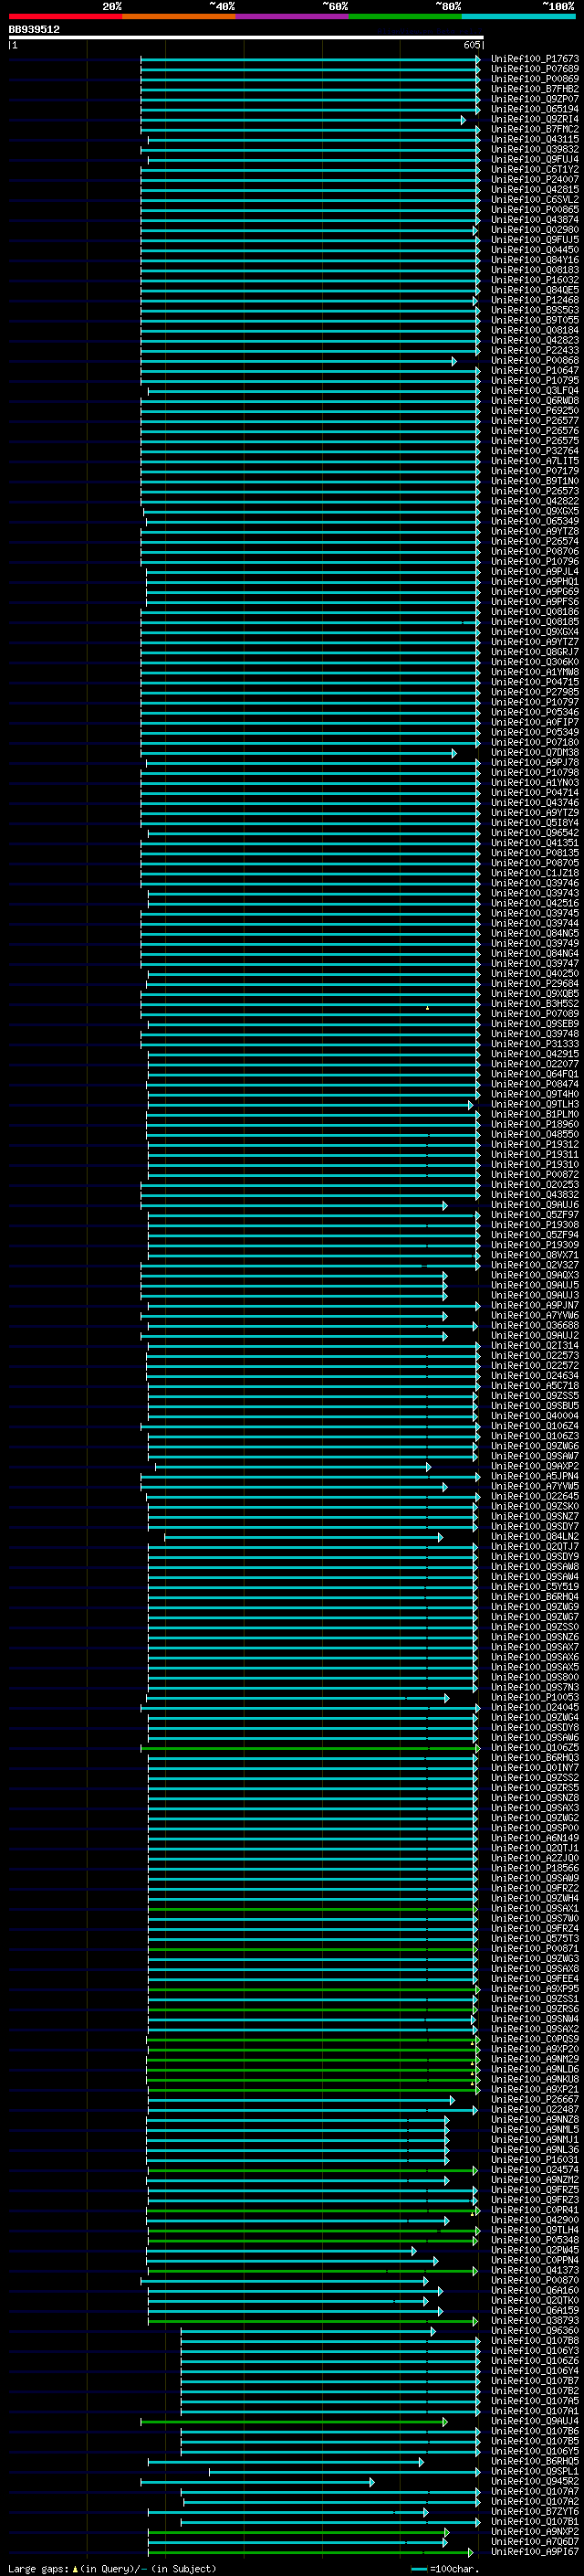Screen dimensions: 584x2576
Task: Open entry UniRef100_P08706
Action: coord(534,552)
